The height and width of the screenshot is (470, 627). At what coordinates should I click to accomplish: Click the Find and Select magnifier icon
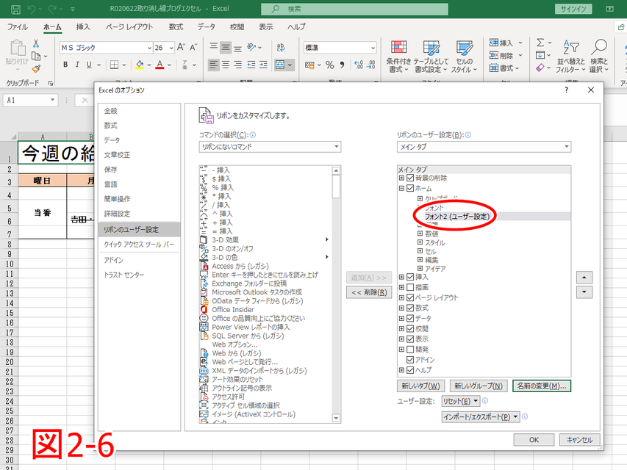click(599, 50)
